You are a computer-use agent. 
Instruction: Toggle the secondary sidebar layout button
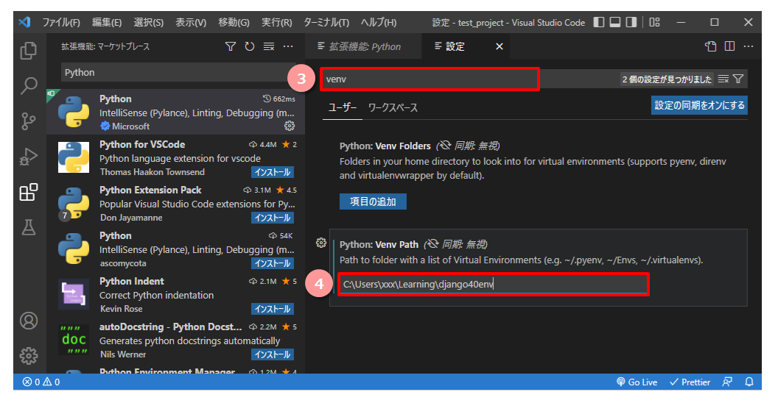[x=631, y=22]
